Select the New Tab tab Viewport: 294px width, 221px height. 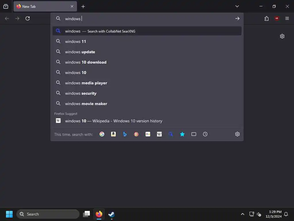[x=45, y=6]
